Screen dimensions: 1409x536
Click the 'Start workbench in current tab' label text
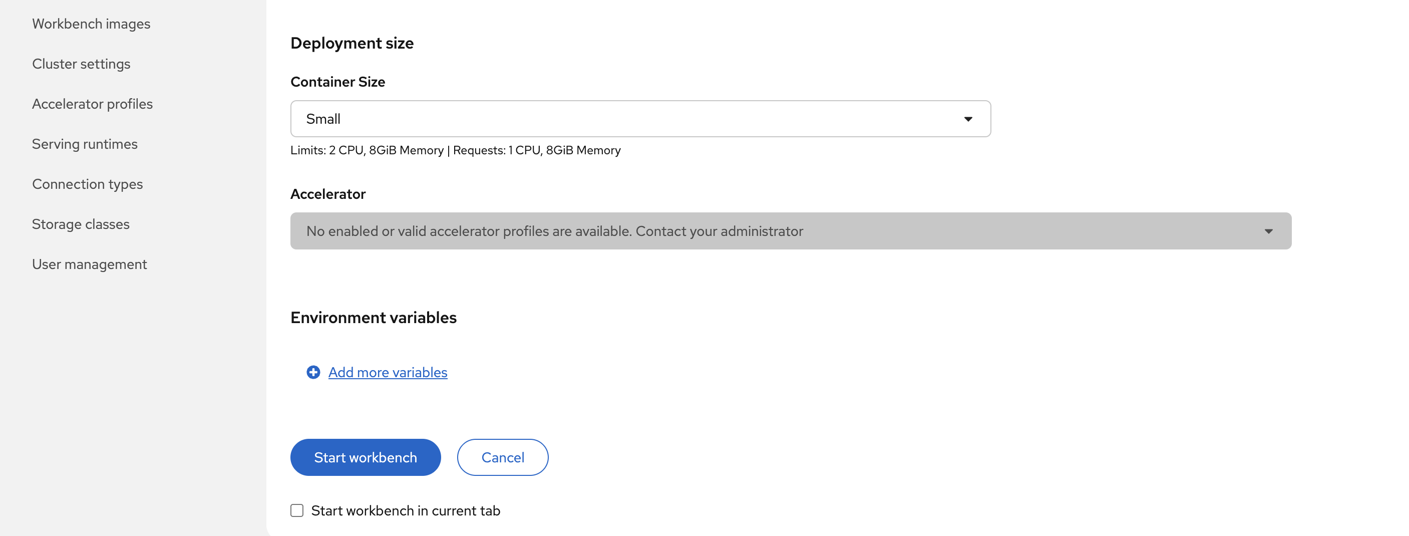(x=405, y=510)
